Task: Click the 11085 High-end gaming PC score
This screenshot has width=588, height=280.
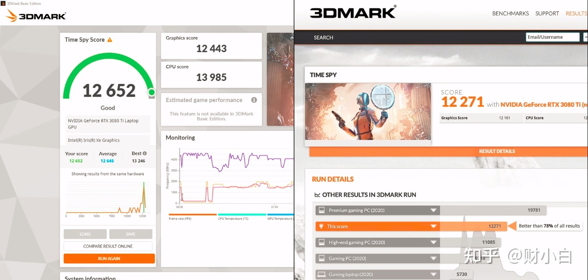Action: click(x=489, y=242)
